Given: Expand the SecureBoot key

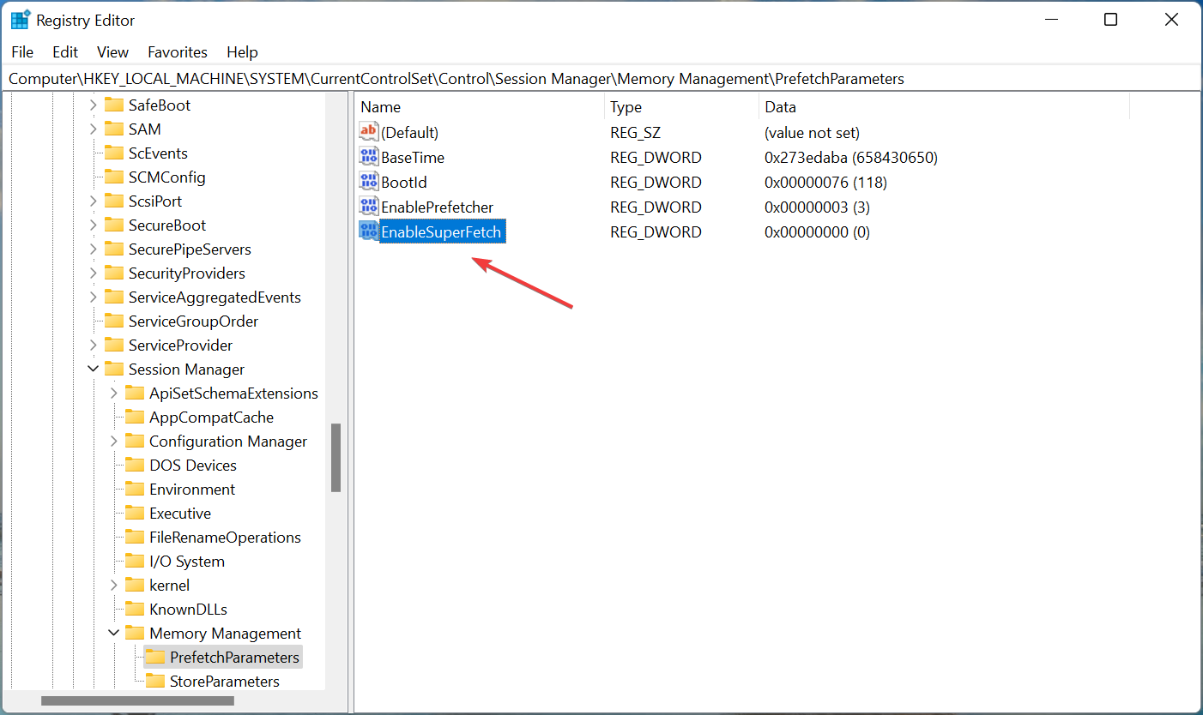Looking at the screenshot, I should tap(93, 225).
